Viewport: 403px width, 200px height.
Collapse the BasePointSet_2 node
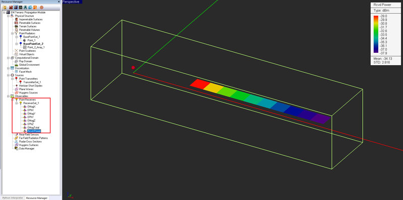pyautogui.click(x=17, y=44)
